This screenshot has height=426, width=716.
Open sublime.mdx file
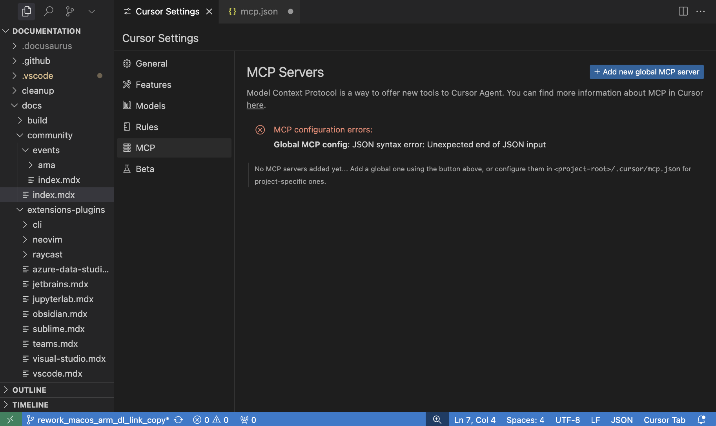point(57,329)
